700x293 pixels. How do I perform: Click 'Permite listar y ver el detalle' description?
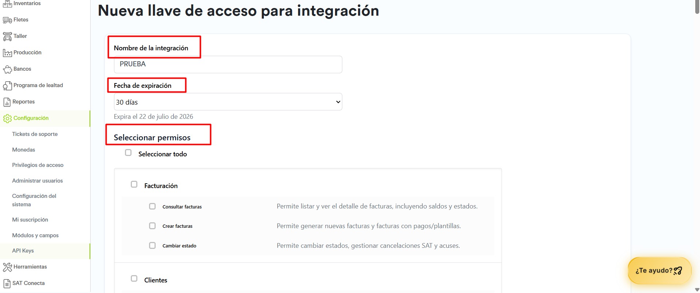click(377, 206)
